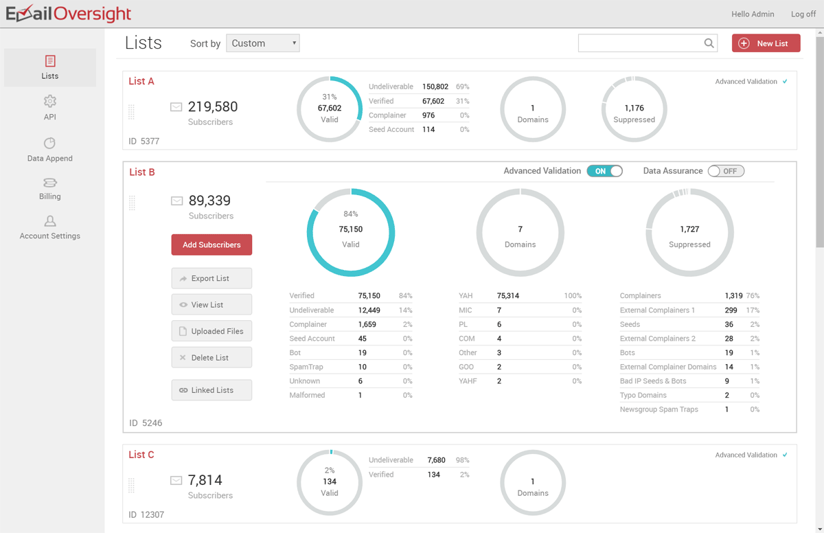Click the search magnifier icon
824x533 pixels.
709,43
